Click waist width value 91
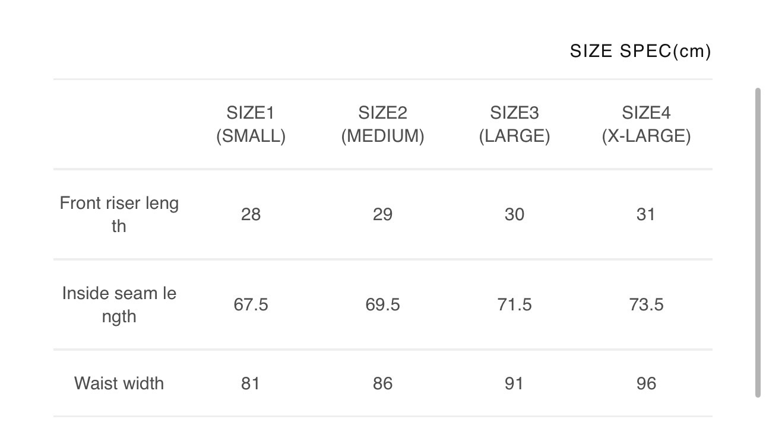The width and height of the screenshot is (766, 435). click(514, 383)
